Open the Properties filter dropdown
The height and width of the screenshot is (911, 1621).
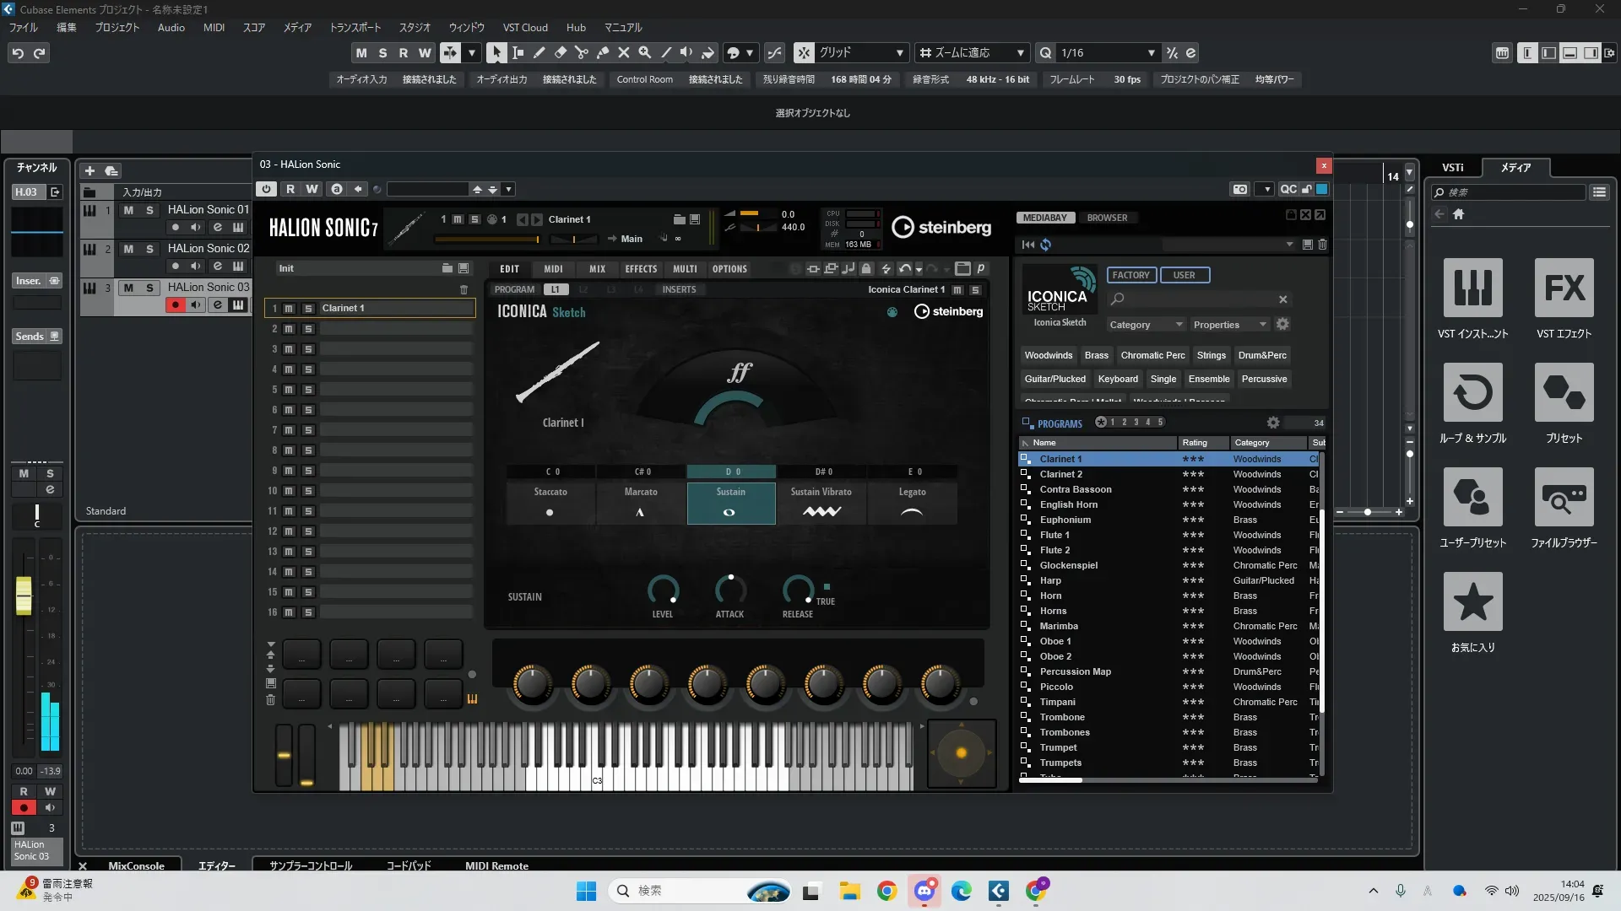[x=1228, y=325]
